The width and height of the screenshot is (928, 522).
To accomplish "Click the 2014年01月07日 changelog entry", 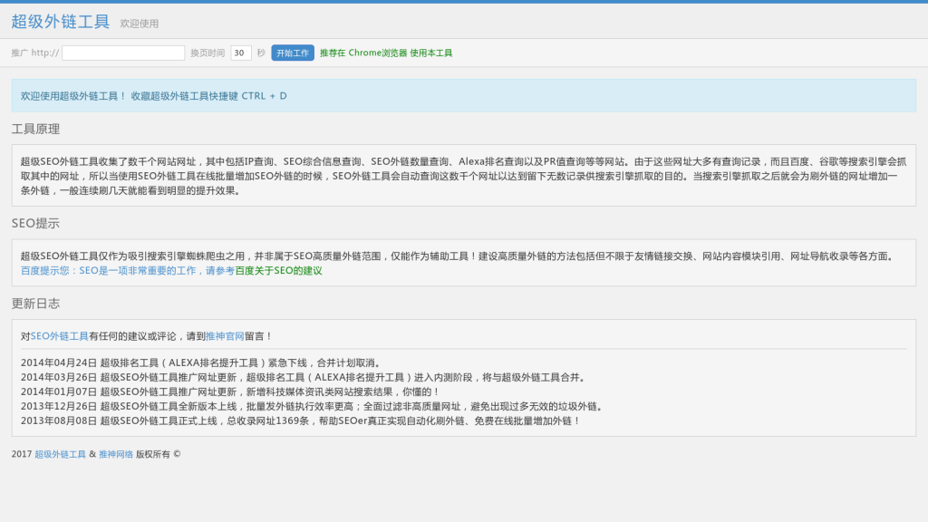I will pos(231,391).
